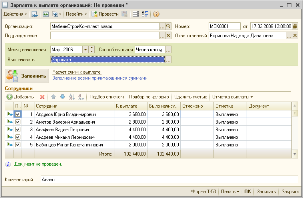The height and width of the screenshot is (198, 303).
Task: Click the refresh document toolbar icon
Action: 46,14
